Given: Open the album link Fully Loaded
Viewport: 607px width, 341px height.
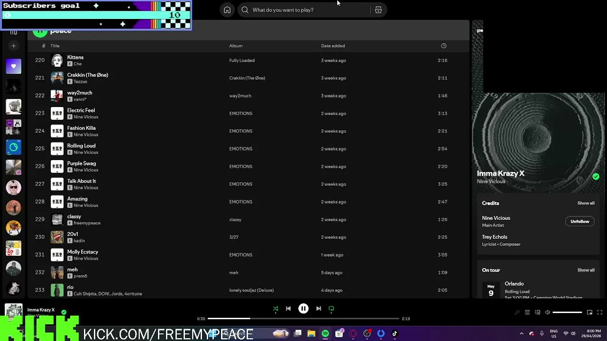Looking at the screenshot, I should tap(242, 61).
